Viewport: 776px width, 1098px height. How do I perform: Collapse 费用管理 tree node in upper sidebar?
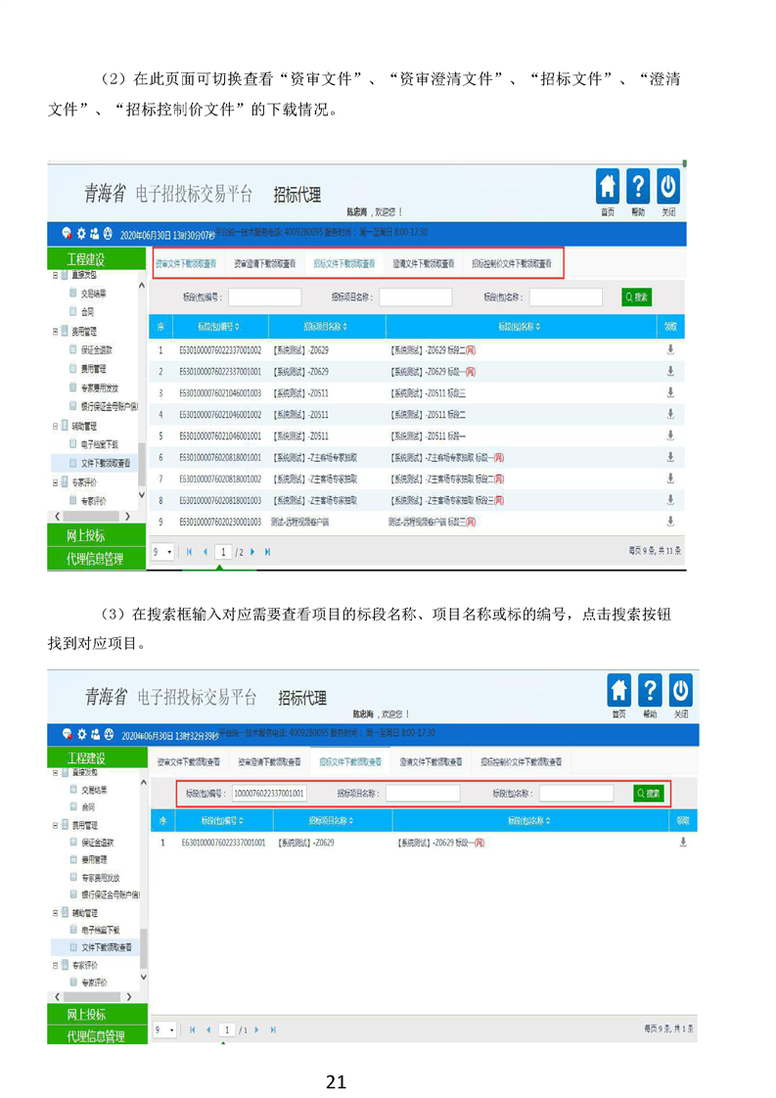(54, 332)
